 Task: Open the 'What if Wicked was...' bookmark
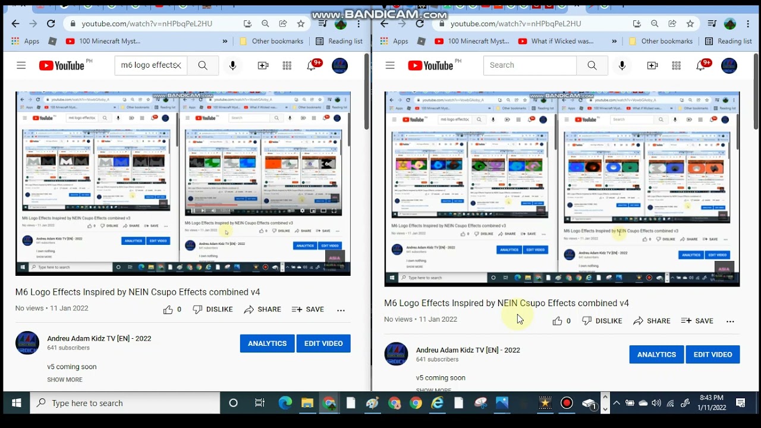coord(556,42)
